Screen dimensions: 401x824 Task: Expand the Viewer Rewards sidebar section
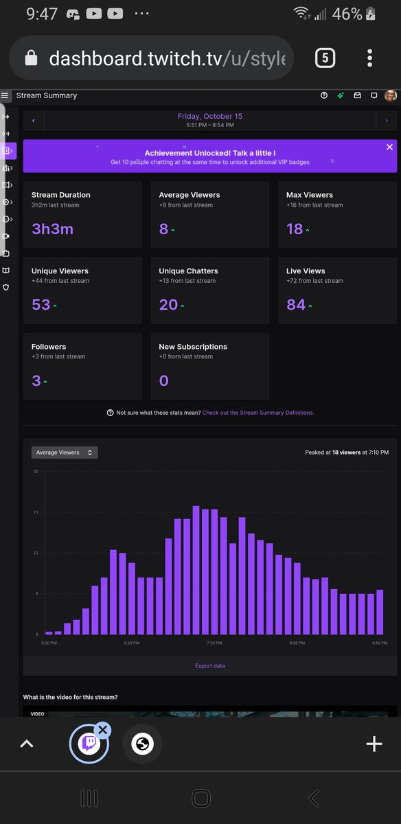[x=7, y=219]
